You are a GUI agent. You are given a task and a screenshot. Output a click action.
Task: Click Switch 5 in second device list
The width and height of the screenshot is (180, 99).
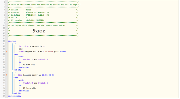(43, 83)
